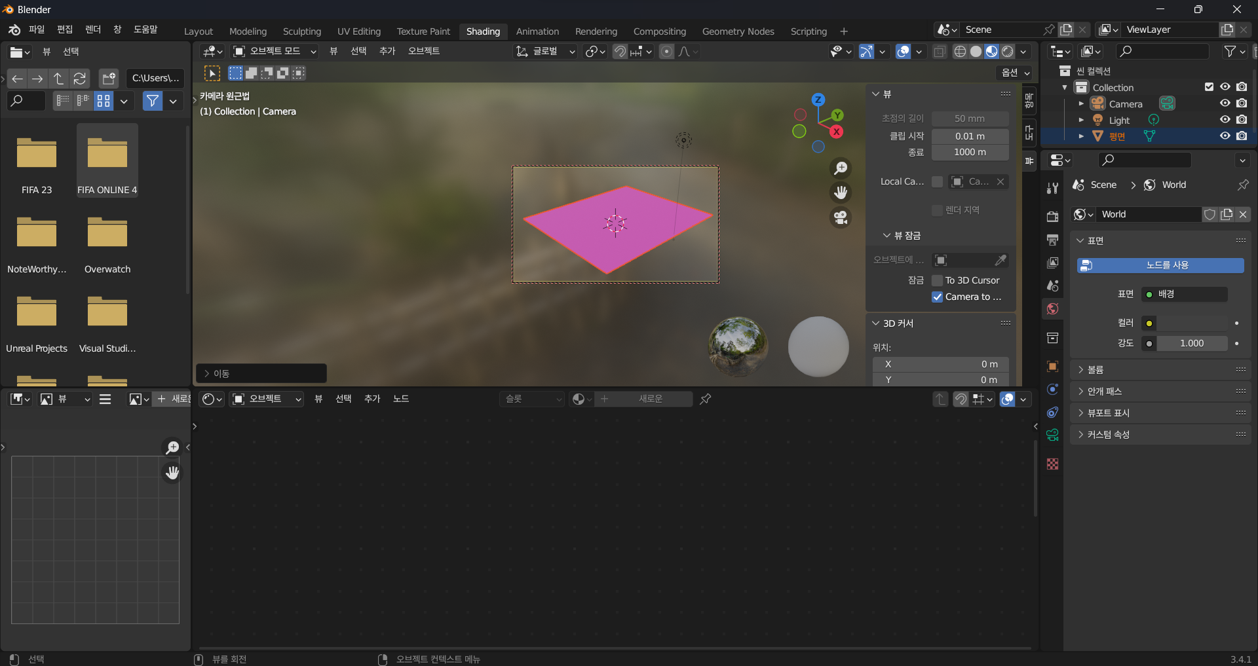Open the Object properties tab icon

coord(1052,366)
